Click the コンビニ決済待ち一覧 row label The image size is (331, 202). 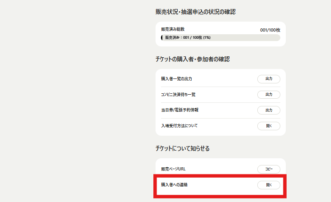[178, 95]
